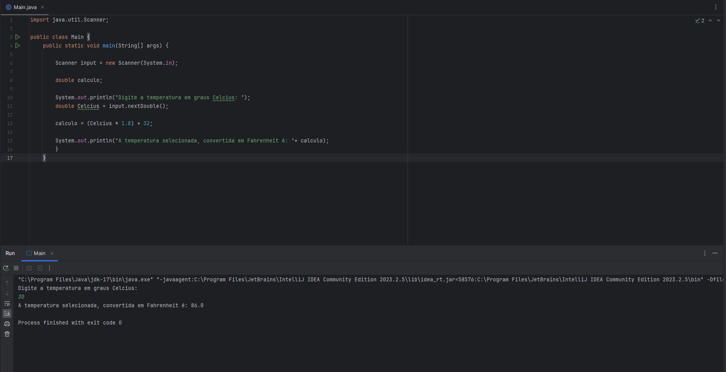726x372 pixels.
Task: Click the inspections widget showing 2 typos
Action: pyautogui.click(x=700, y=20)
